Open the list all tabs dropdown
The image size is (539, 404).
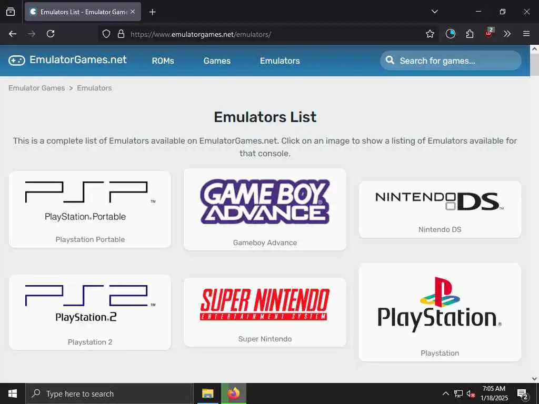(434, 12)
